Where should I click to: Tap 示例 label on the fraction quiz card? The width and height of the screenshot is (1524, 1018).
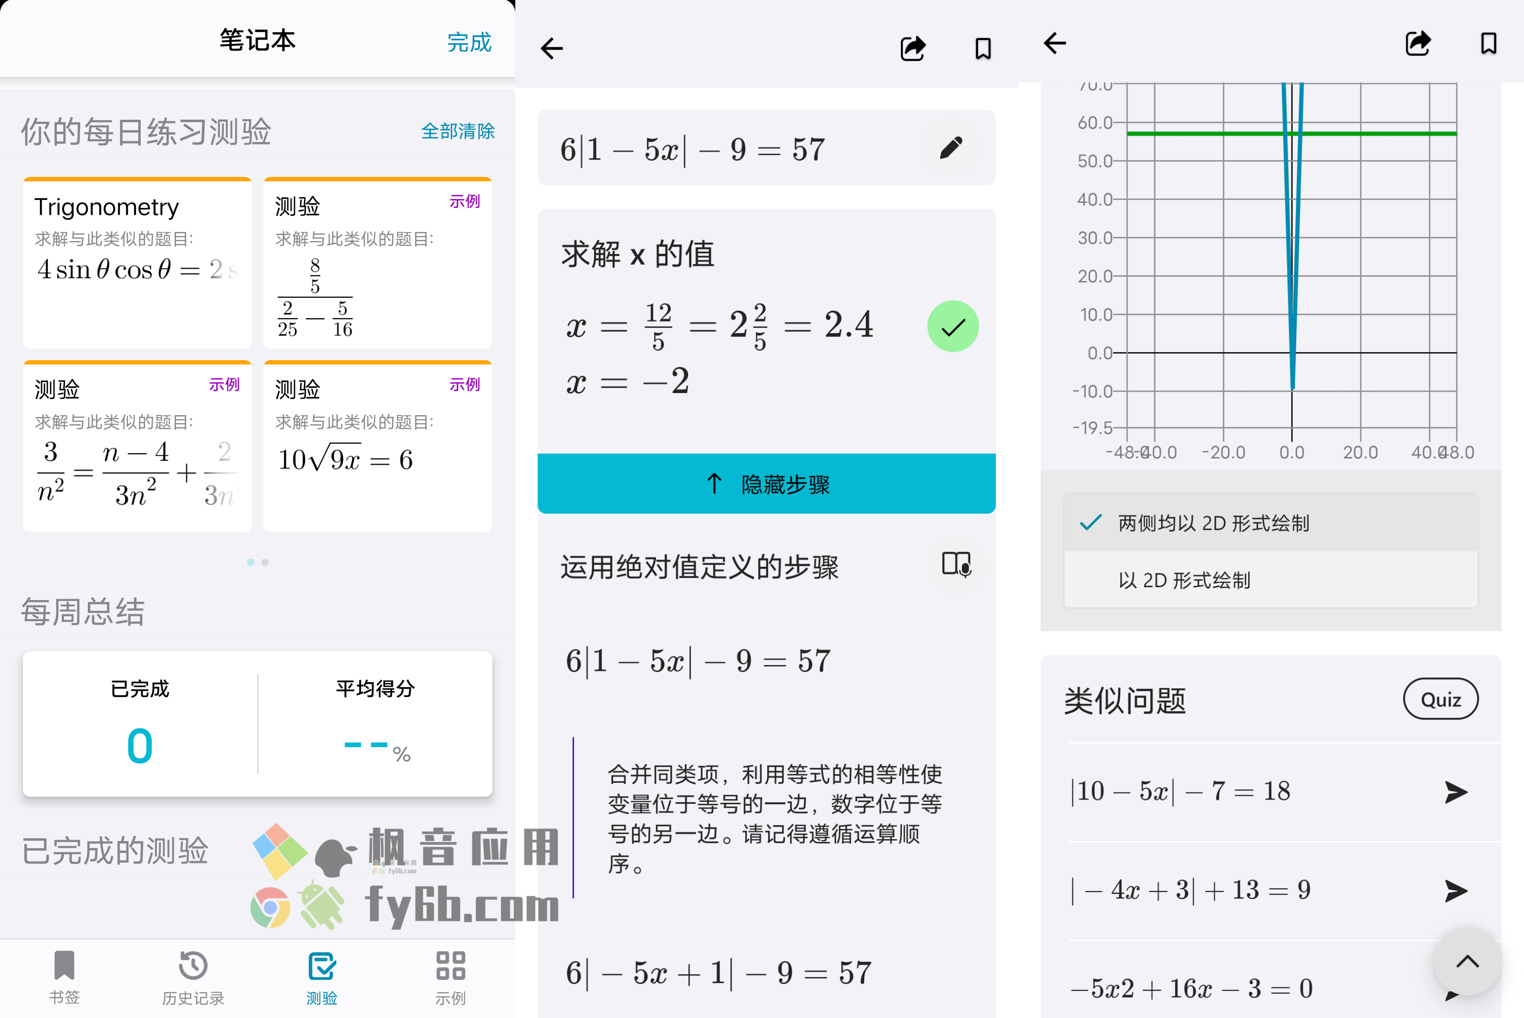click(x=464, y=202)
